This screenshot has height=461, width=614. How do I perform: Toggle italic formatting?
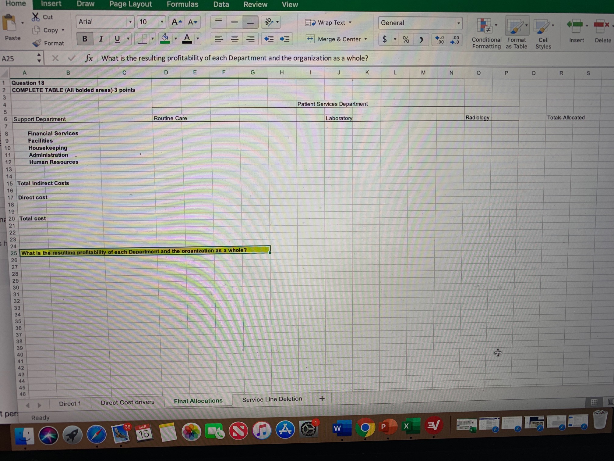click(101, 39)
